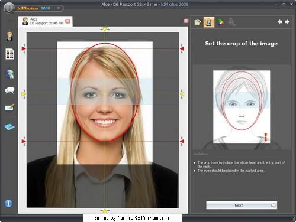The width and height of the screenshot is (296, 222).
Task: Click the left yellow eye-line handle
Action: (x=24, y=94)
